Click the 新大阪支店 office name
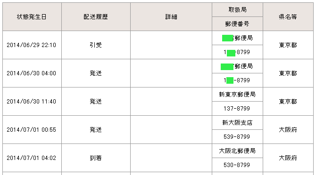Screen dimensions: 316x175 point(237,123)
